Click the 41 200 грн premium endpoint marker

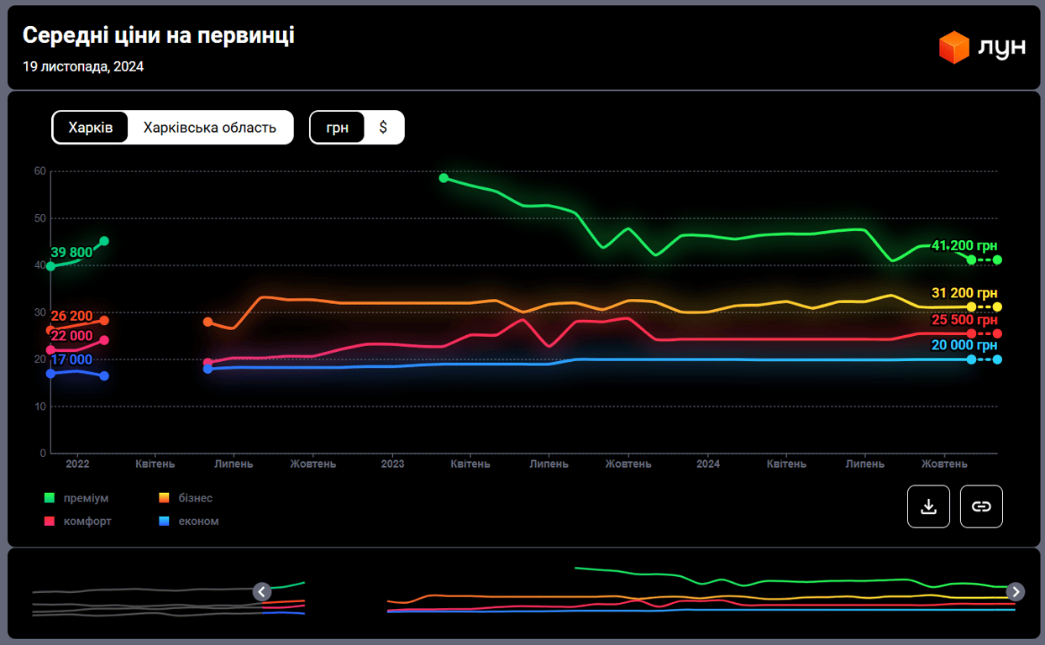(x=997, y=260)
